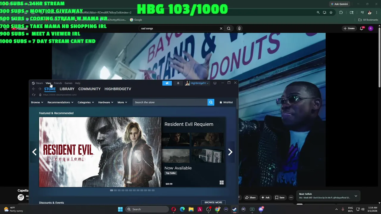Open the Games menu in Steam

(x=68, y=83)
